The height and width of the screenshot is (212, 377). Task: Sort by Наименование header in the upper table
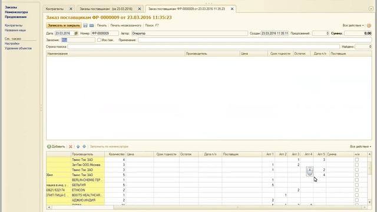[x=115, y=54]
